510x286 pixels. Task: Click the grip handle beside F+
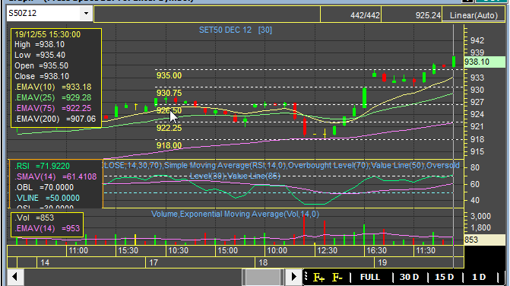(306, 277)
